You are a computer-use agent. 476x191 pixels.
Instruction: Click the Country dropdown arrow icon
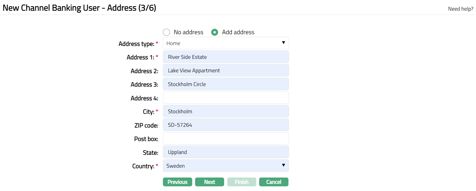(x=283, y=165)
